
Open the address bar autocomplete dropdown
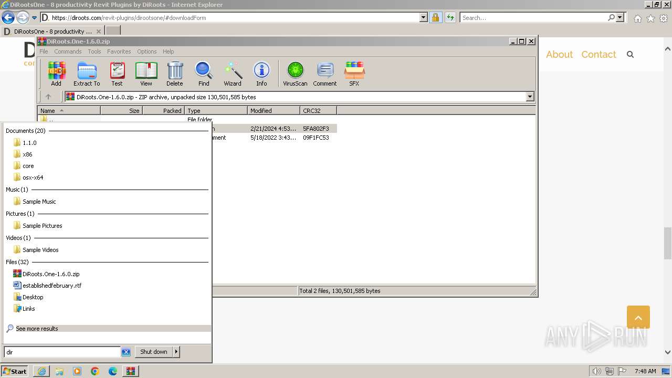pos(424,17)
